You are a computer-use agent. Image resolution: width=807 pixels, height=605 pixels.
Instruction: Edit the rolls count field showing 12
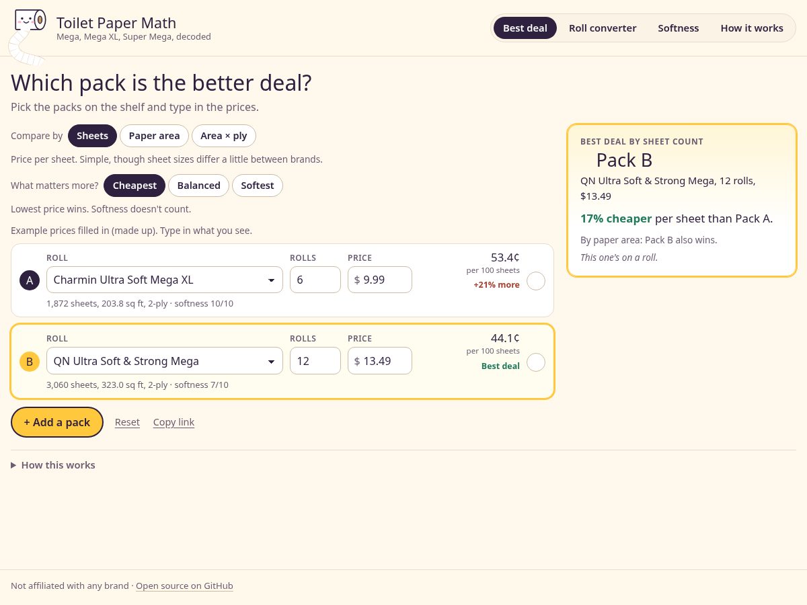[x=315, y=361]
